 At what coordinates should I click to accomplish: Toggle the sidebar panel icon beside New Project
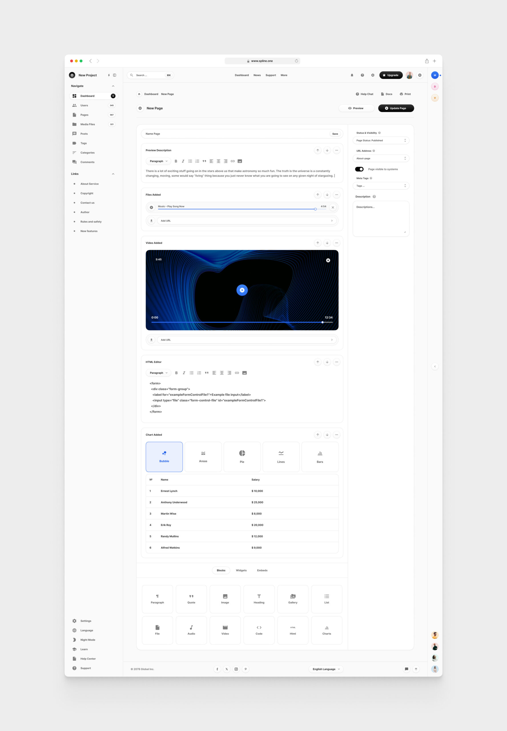(x=115, y=75)
